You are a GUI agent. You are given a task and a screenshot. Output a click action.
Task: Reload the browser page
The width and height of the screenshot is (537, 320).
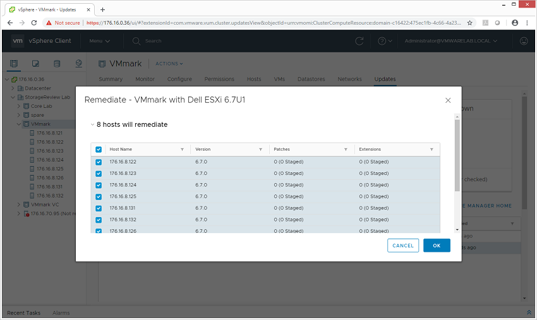34,23
